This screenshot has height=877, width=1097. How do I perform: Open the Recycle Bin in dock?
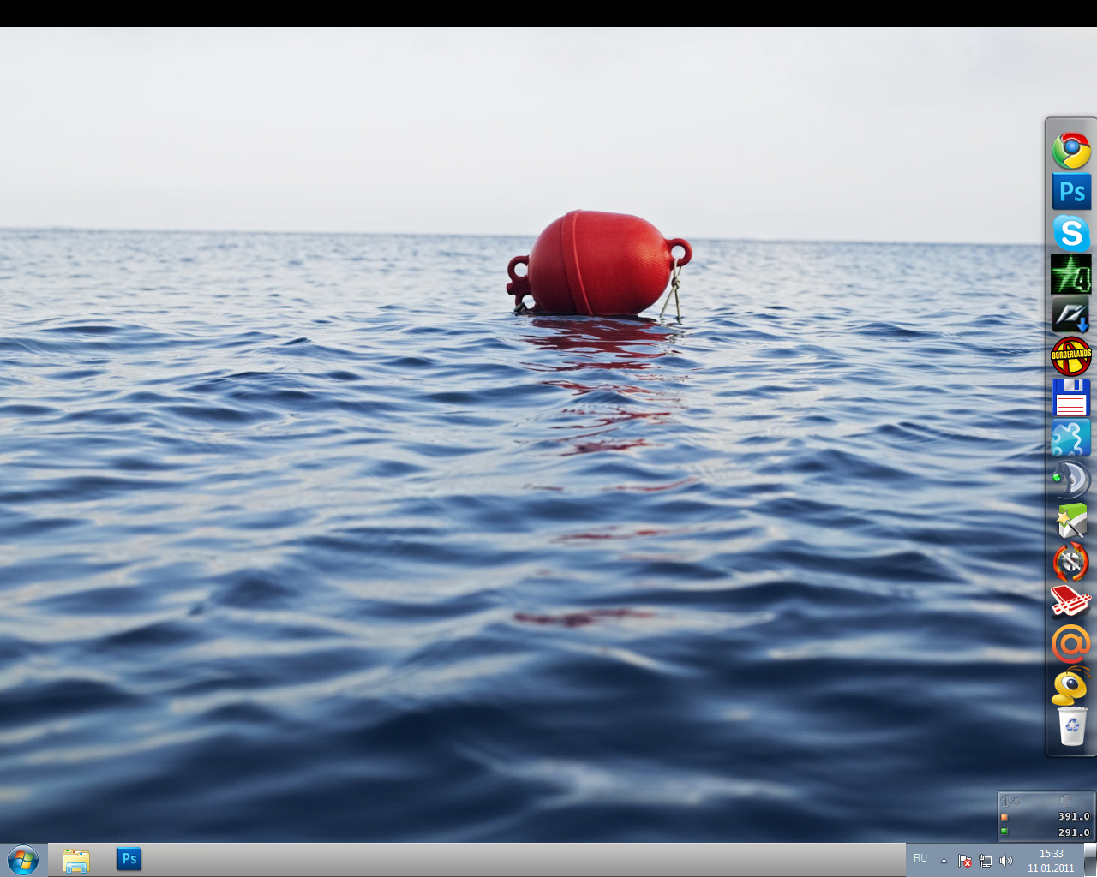(1071, 726)
